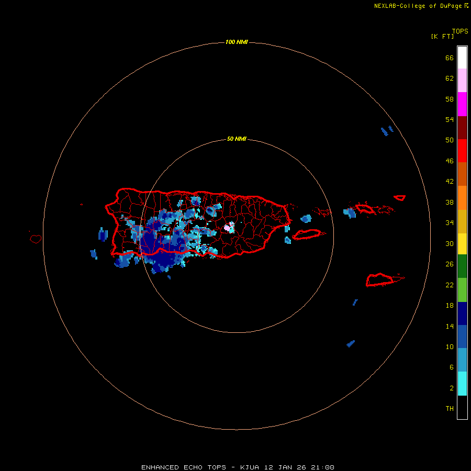
Task: Select the legend value 2
Action: [x=452, y=388]
